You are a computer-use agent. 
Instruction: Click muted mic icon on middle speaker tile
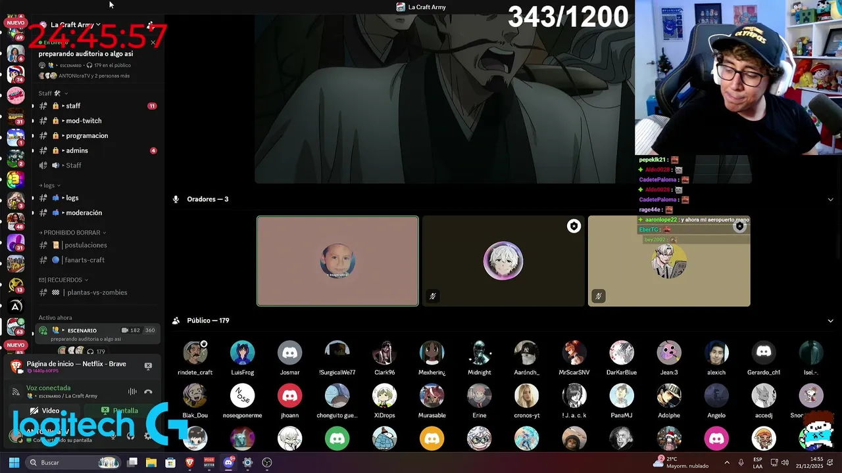pos(432,296)
